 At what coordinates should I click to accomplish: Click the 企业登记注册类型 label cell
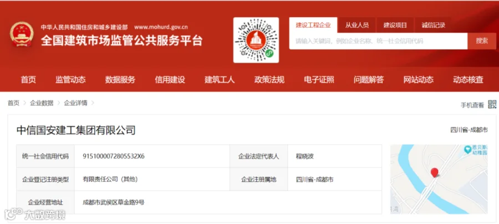click(x=45, y=179)
